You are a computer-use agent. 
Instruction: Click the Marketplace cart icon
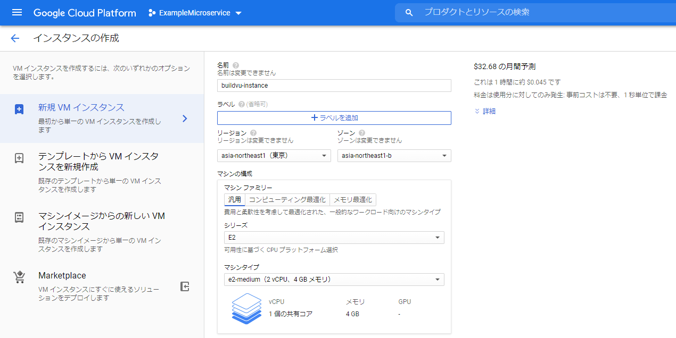[x=19, y=277]
